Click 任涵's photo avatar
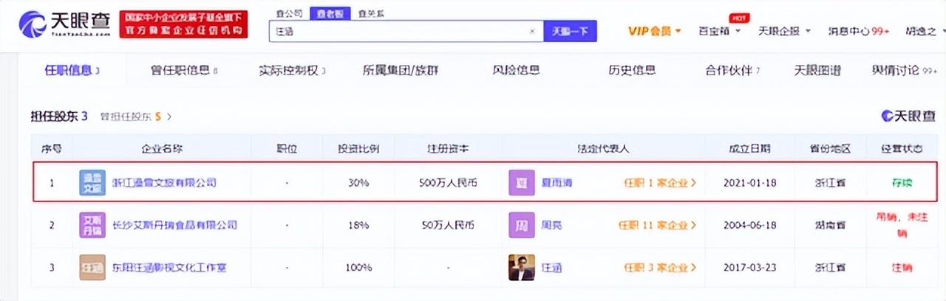Image resolution: width=946 pixels, height=301 pixels. [521, 267]
